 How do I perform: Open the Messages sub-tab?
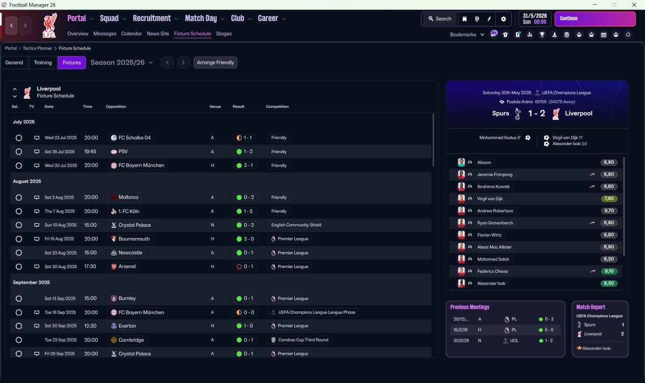(105, 34)
